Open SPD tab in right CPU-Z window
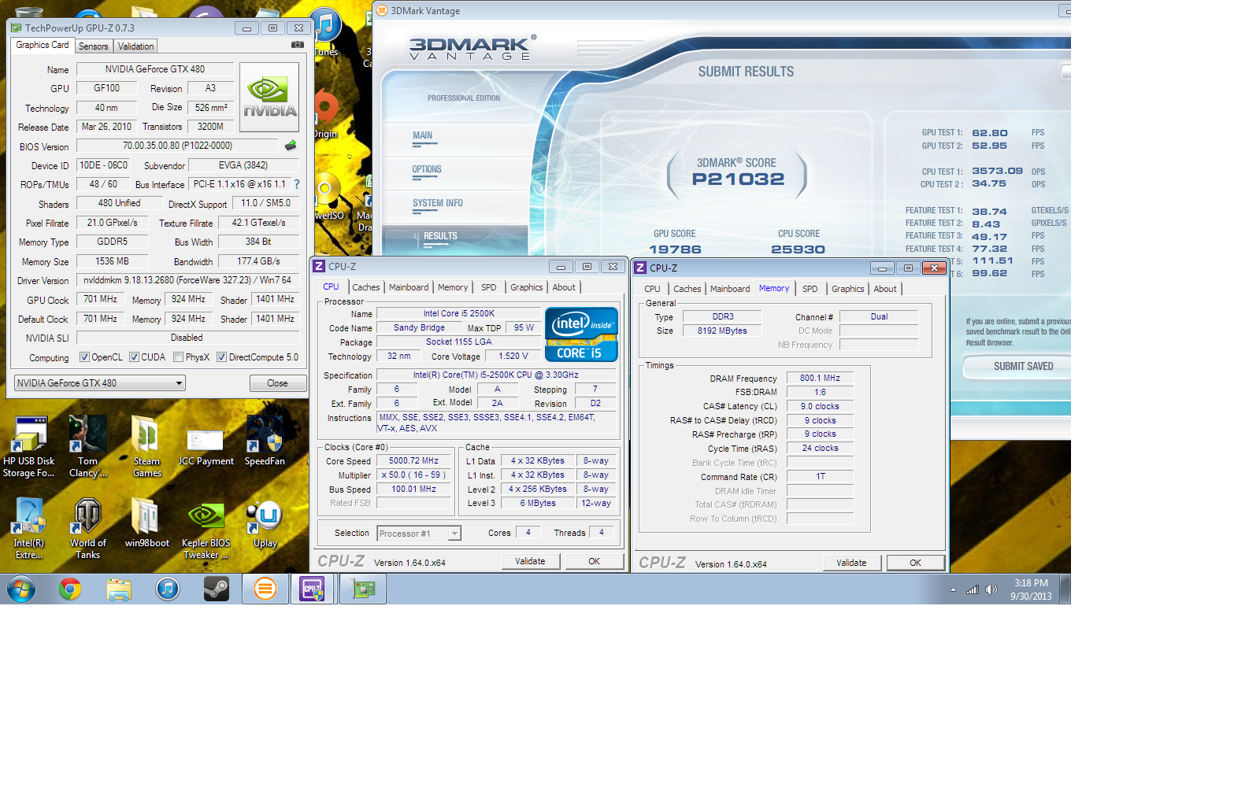Screen dimensions: 1260x787 (810, 289)
